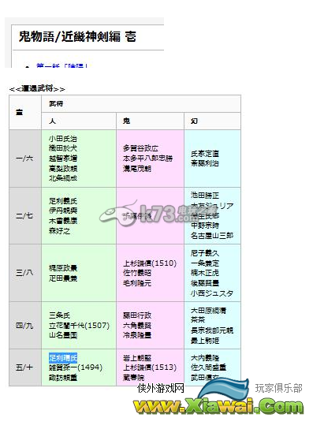Click 六角義賢

click(137, 326)
